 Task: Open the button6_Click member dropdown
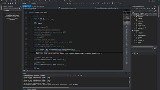(112, 8)
